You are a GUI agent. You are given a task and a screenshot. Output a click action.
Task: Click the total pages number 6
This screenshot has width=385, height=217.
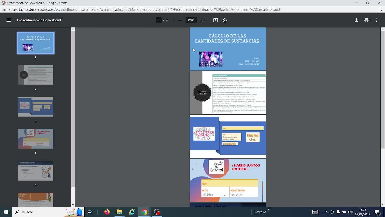pyautogui.click(x=167, y=20)
